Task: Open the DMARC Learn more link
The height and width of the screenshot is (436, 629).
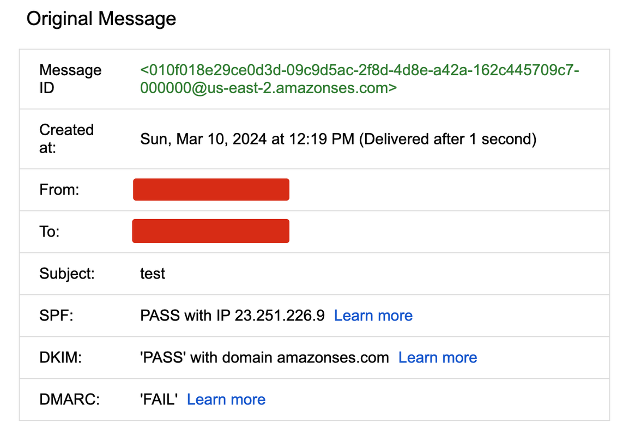Action: coord(226,399)
